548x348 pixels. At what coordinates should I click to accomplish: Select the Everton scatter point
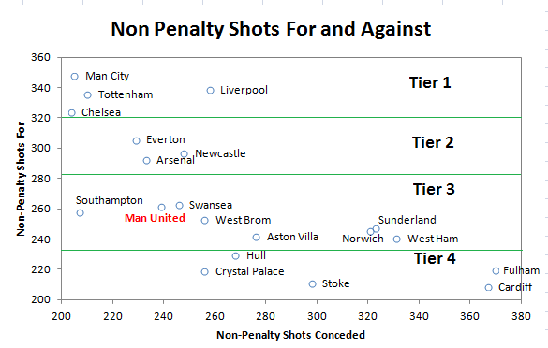point(137,140)
